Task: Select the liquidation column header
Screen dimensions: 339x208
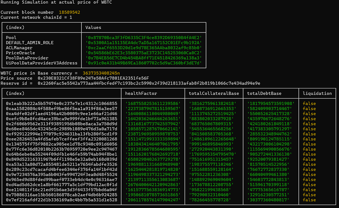Action: (314, 93)
